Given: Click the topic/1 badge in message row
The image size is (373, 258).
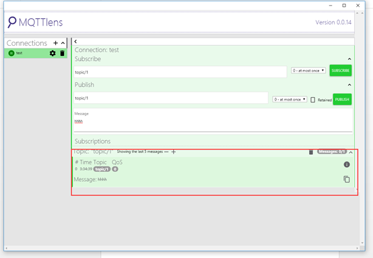Looking at the screenshot, I should pos(102,169).
